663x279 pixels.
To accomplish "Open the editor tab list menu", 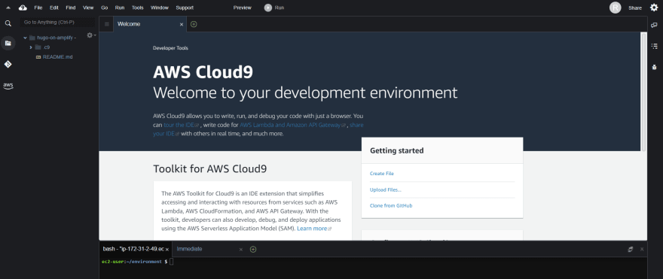I will tap(106, 25).
